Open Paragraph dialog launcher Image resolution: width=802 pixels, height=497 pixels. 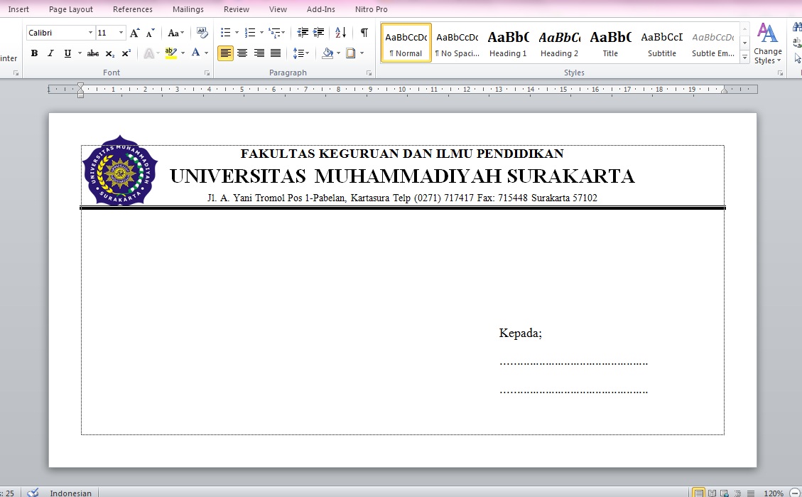[369, 73]
